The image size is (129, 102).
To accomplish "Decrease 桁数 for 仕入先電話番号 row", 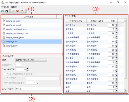I will coord(116,55).
